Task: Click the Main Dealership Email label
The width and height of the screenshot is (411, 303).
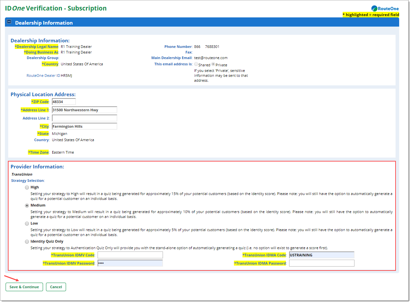Action: tap(172, 58)
